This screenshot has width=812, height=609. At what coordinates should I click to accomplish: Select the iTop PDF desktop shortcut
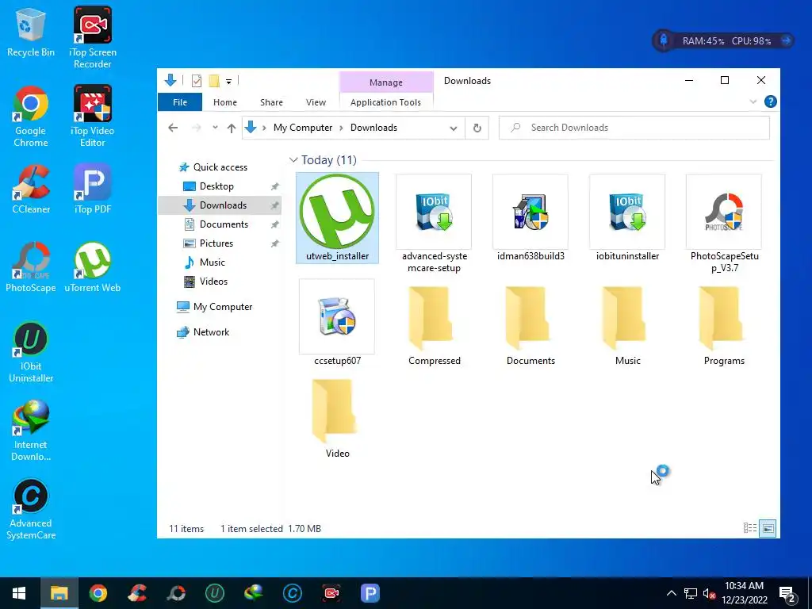point(92,189)
